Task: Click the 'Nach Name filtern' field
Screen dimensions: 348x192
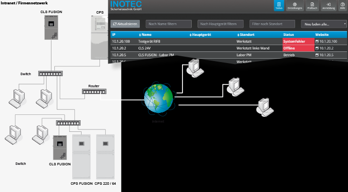Action: [x=169, y=24]
